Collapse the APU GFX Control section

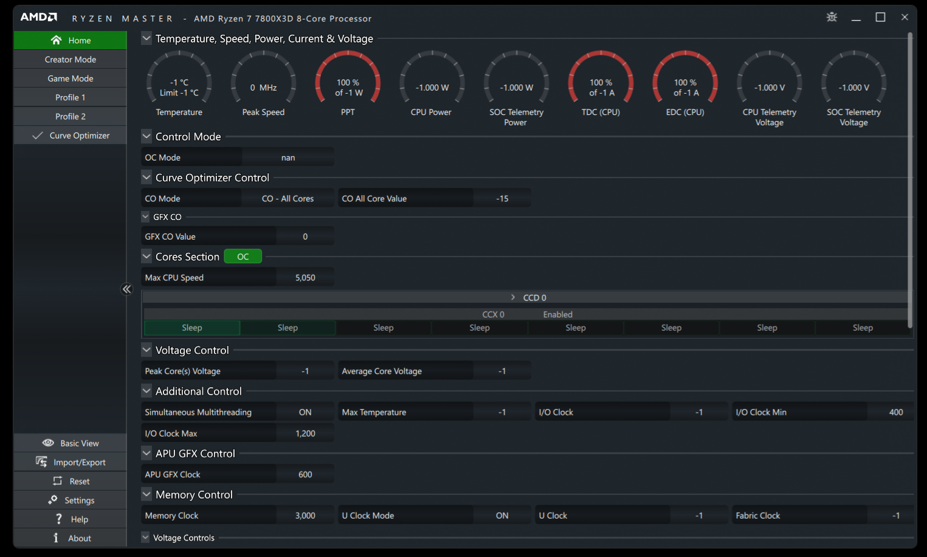point(146,453)
